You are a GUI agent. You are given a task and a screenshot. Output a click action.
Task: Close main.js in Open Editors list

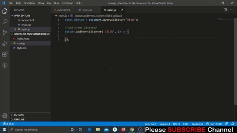coord(15,30)
